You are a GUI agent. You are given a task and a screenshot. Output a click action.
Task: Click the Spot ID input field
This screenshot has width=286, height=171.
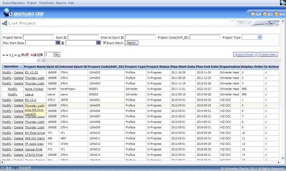pos(83,37)
